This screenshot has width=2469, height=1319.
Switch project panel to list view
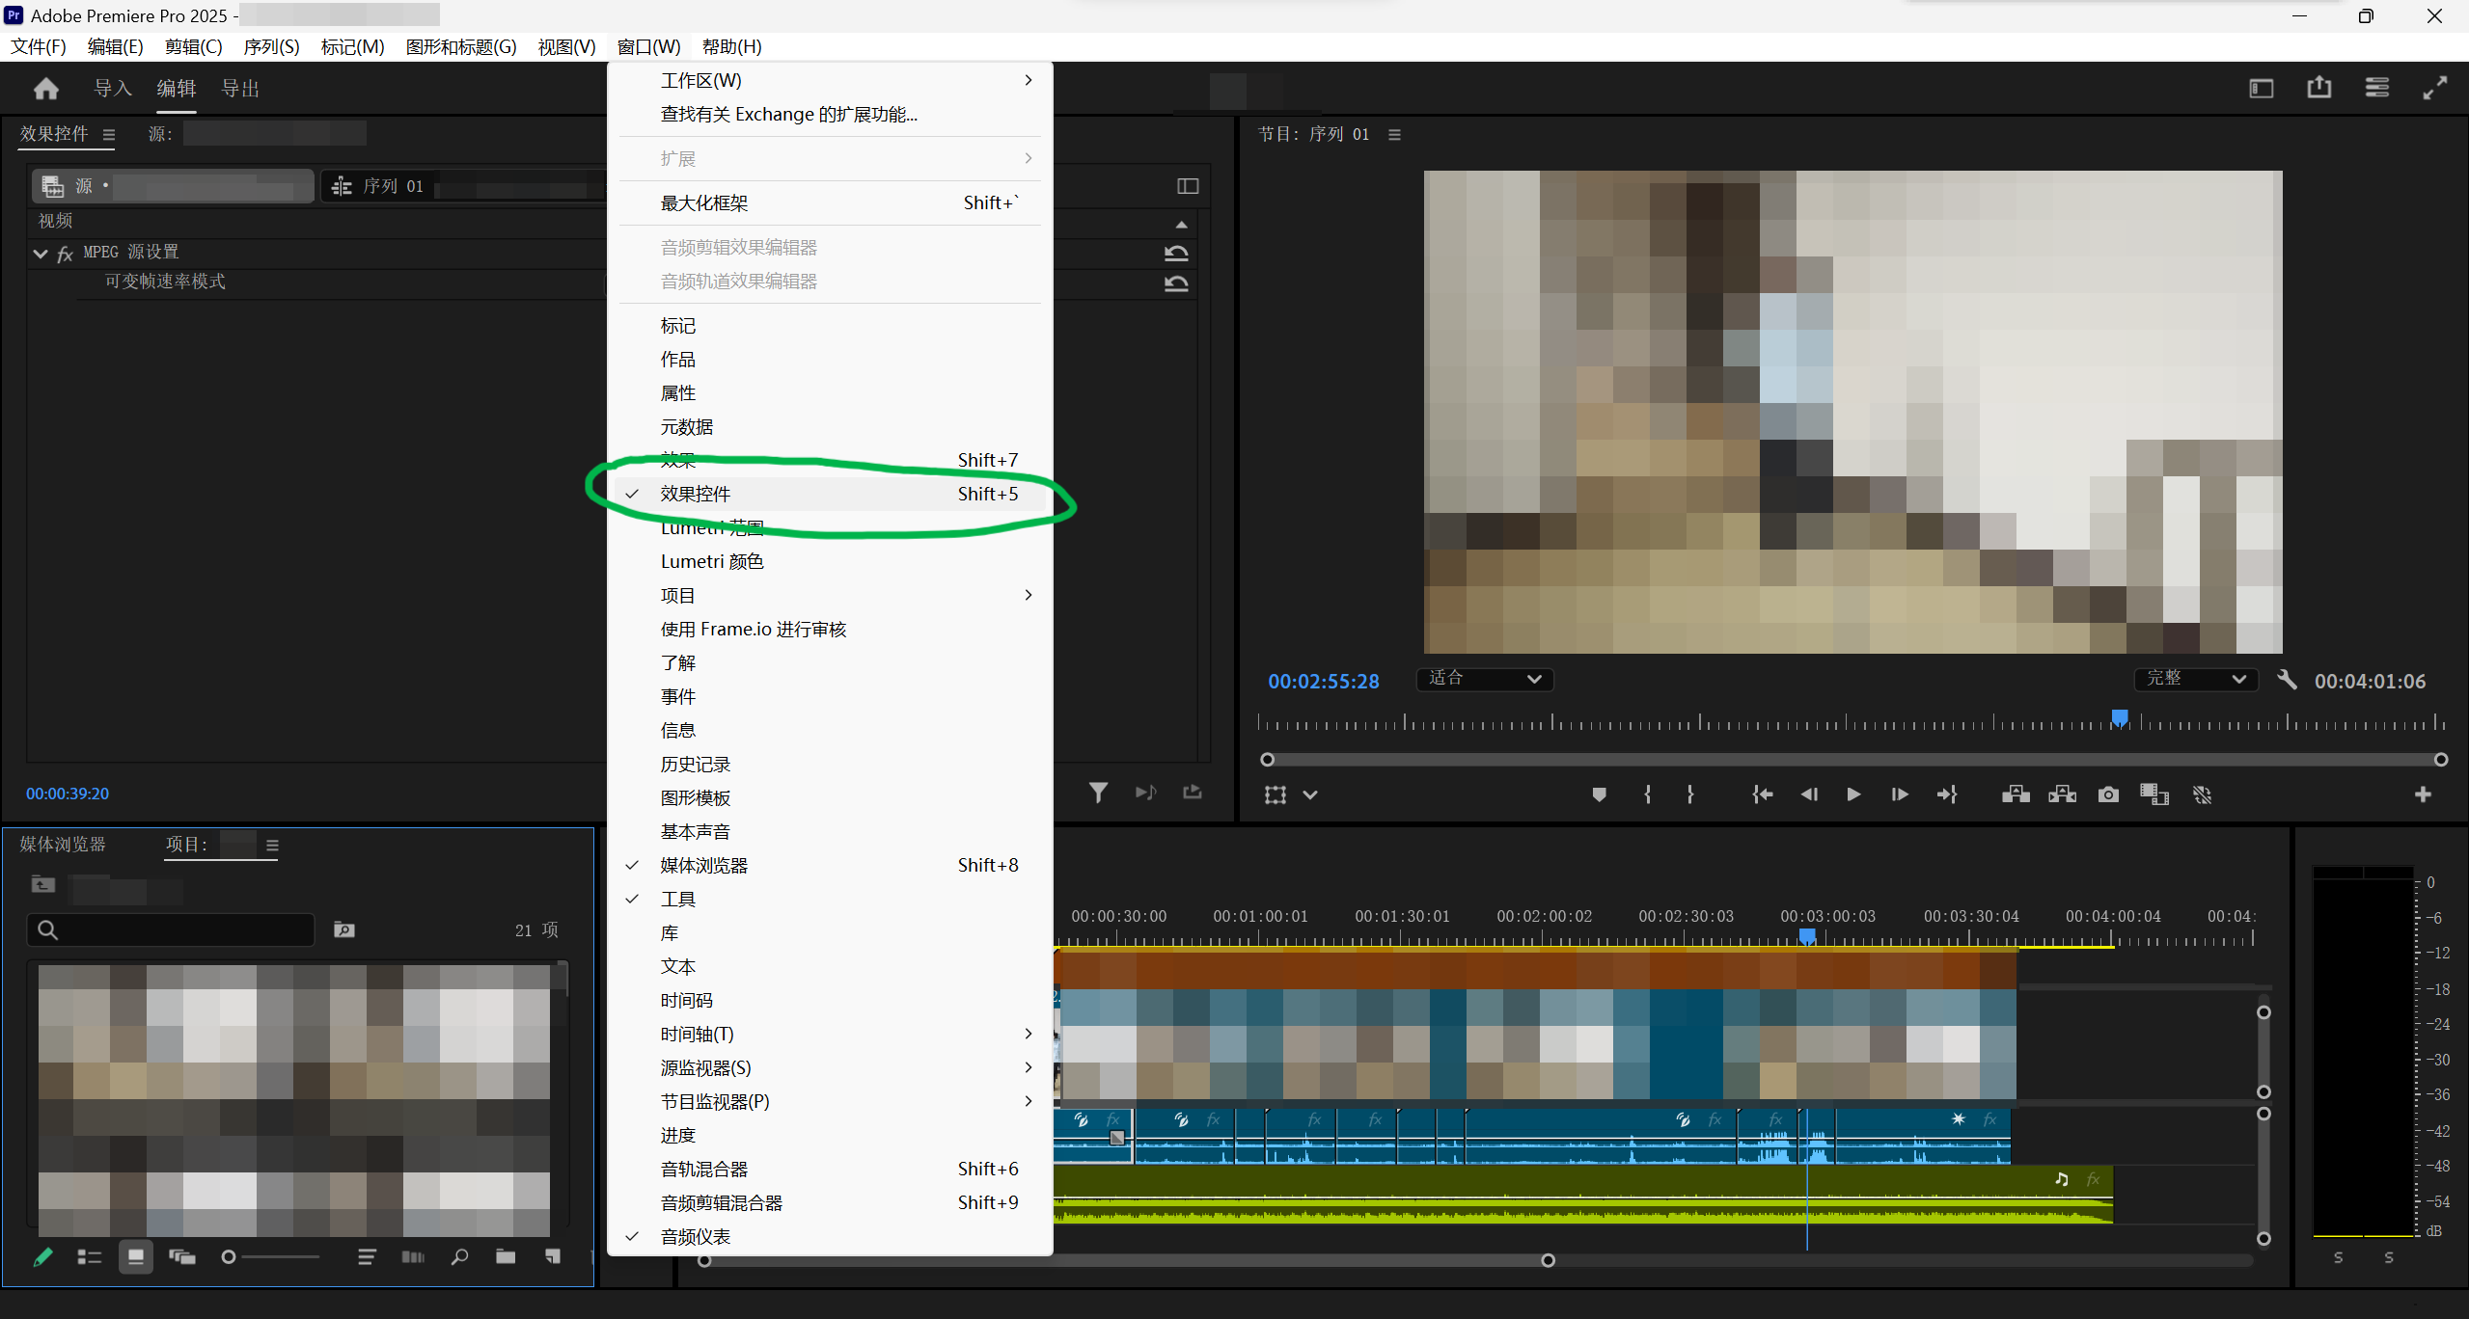[89, 1256]
